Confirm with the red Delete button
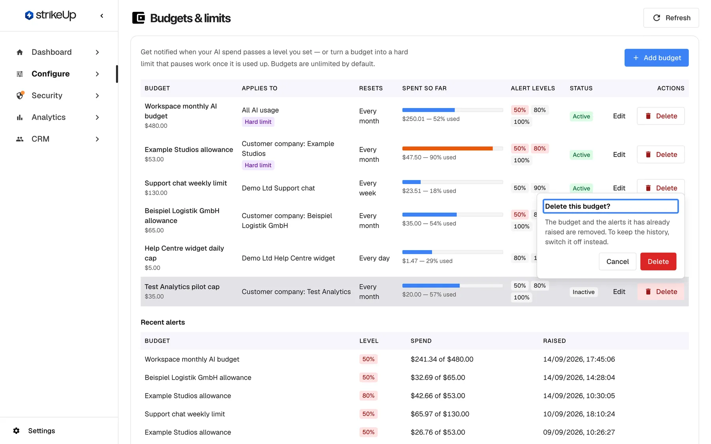This screenshot has height=444, width=711. 658,261
